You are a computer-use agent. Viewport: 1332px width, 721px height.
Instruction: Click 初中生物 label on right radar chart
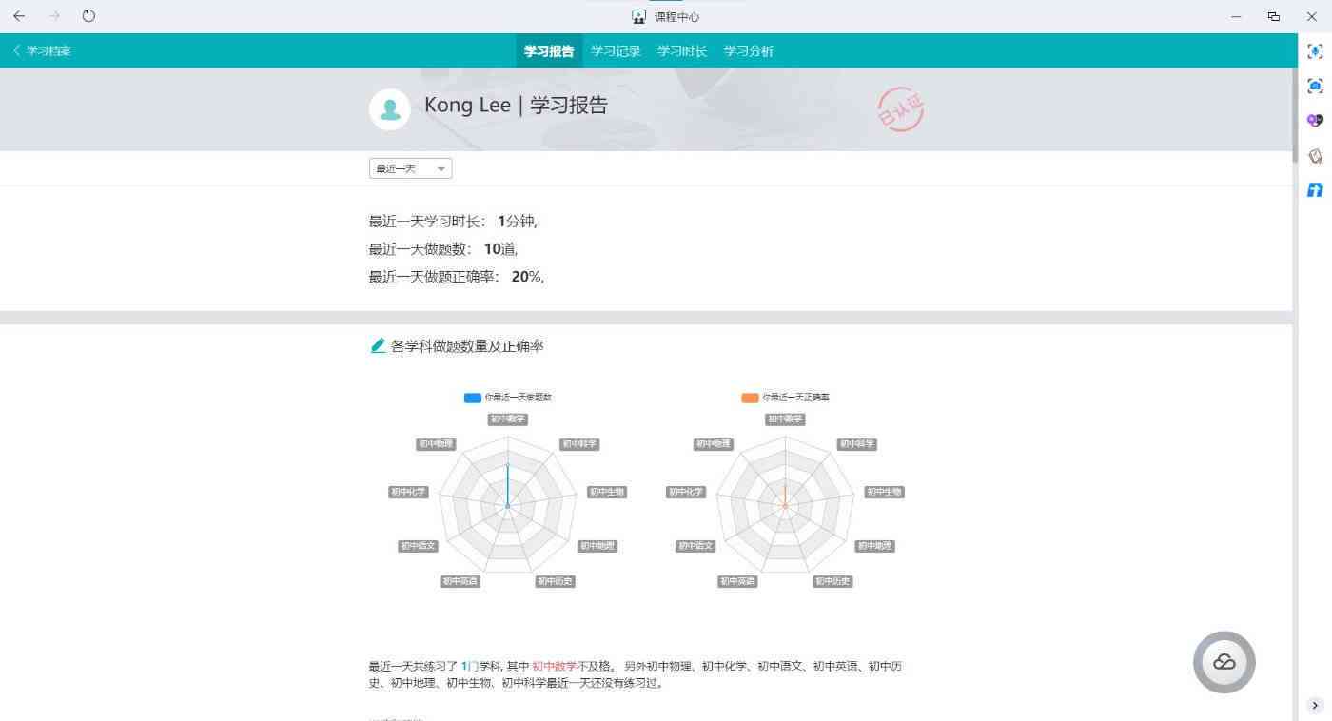(884, 492)
